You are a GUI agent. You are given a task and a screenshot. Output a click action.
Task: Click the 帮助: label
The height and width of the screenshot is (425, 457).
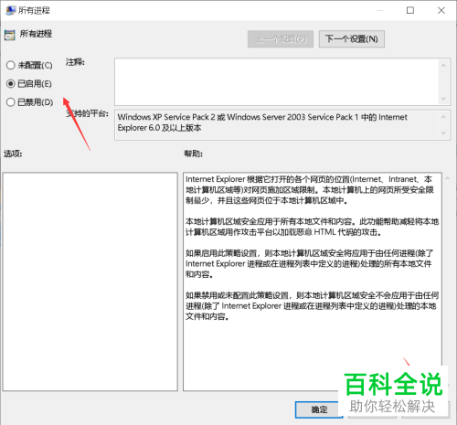point(193,154)
